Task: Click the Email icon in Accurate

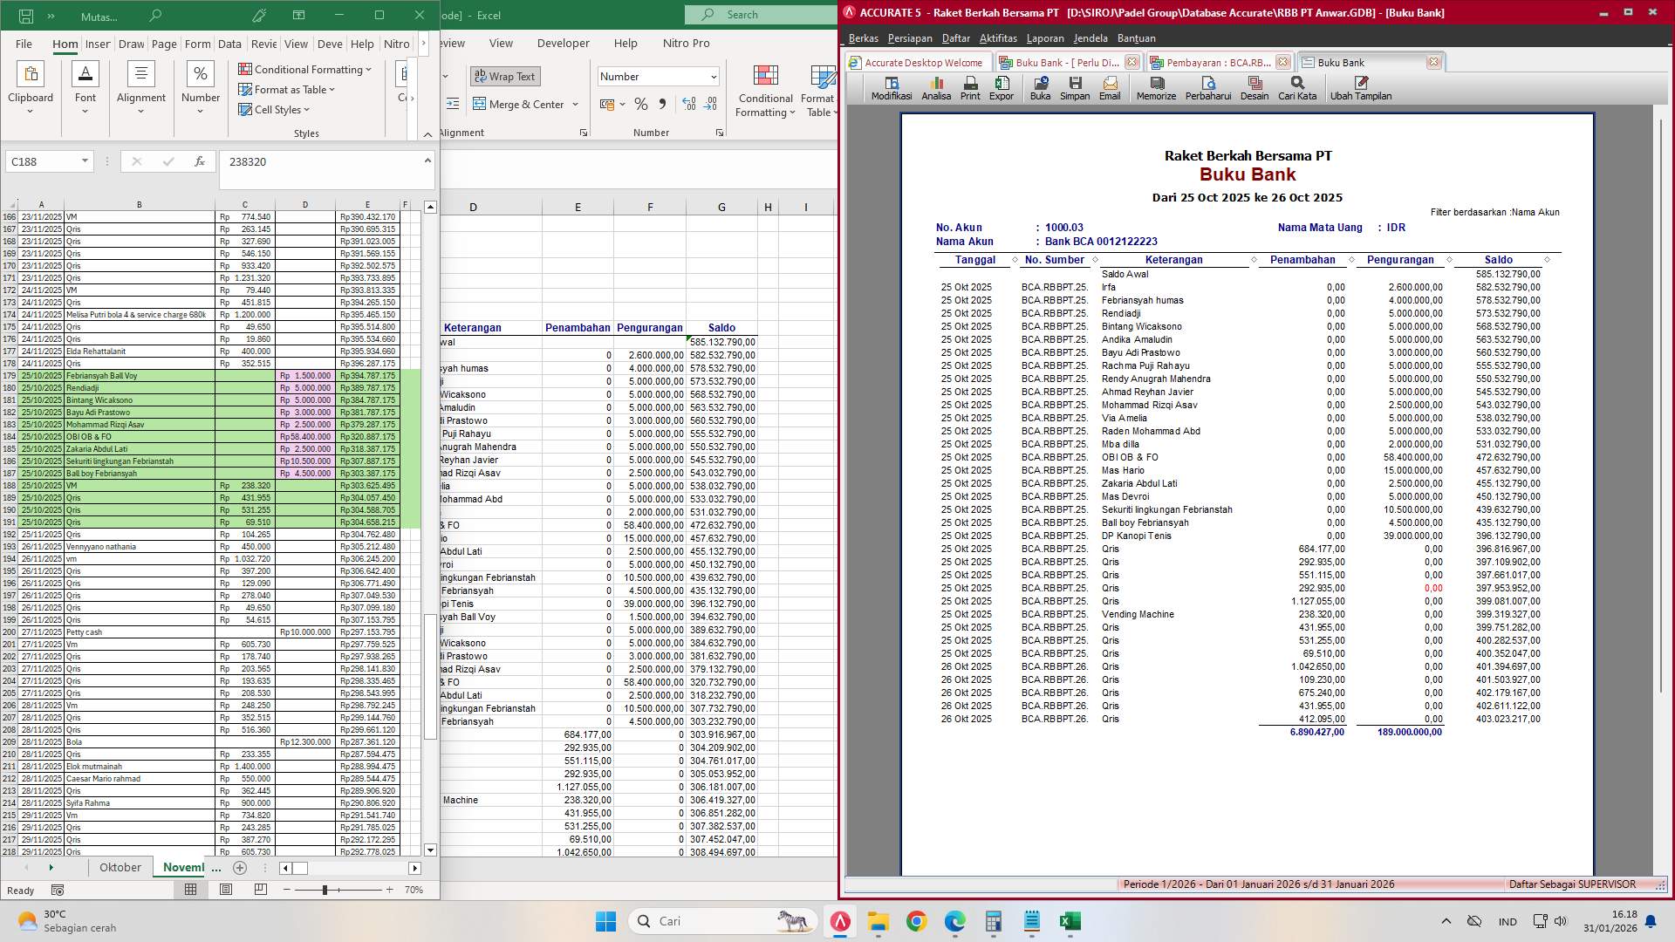Action: [x=1110, y=87]
